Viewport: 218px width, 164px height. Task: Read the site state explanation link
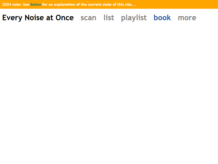pos(36,4)
